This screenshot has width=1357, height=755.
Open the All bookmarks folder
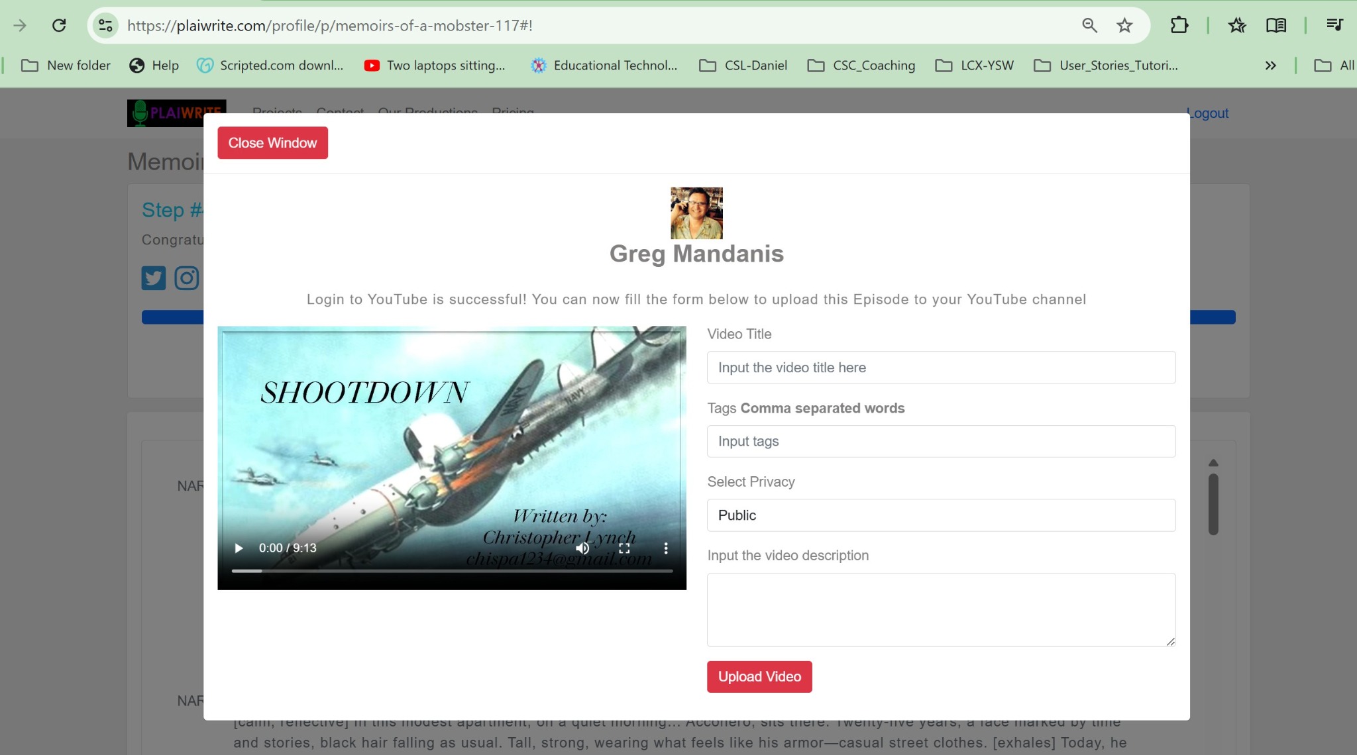pos(1334,66)
